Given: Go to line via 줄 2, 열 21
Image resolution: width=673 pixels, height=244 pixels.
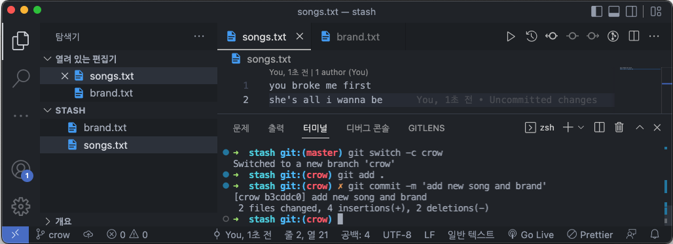Looking at the screenshot, I should [306, 235].
